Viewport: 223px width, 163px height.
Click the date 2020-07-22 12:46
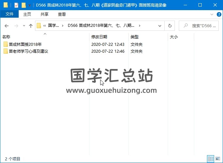tap(108, 51)
